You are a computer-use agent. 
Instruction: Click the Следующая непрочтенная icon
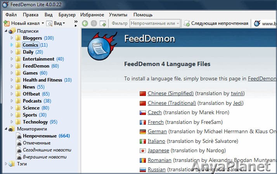[x=187, y=23]
